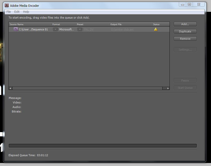
Task: Minimize the Adobe Media Encoder window
Action: (x=183, y=5)
